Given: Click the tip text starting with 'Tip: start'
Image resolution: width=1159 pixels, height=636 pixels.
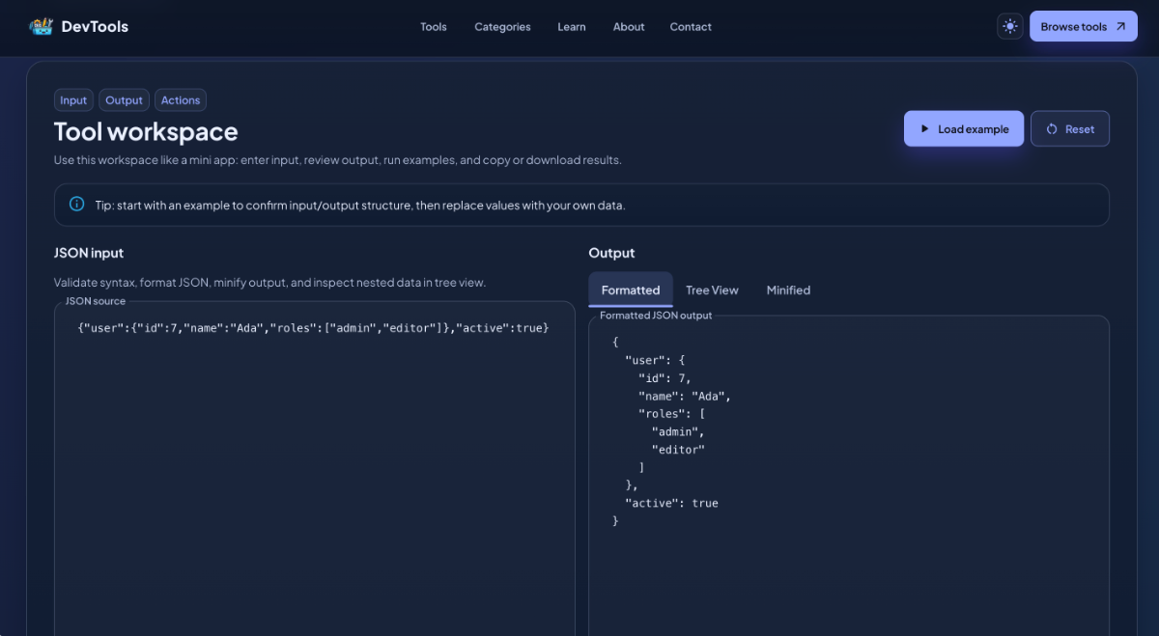Looking at the screenshot, I should pyautogui.click(x=360, y=206).
